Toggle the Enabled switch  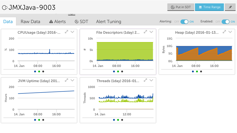tap(226, 22)
